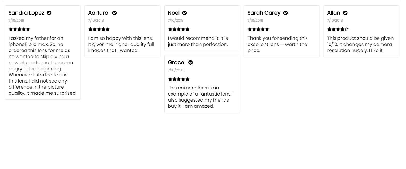406x169 pixels.
Task: Click Grace's review text about fantastic lens
Action: 201,97
